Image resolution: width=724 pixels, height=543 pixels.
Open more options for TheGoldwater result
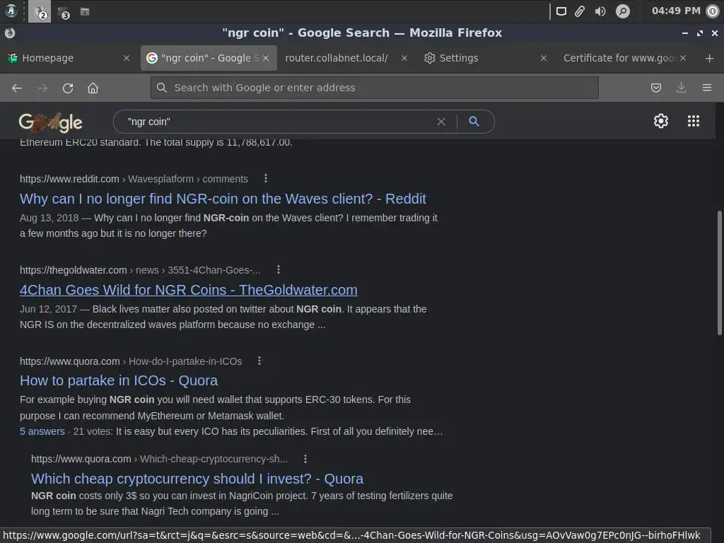(x=278, y=269)
